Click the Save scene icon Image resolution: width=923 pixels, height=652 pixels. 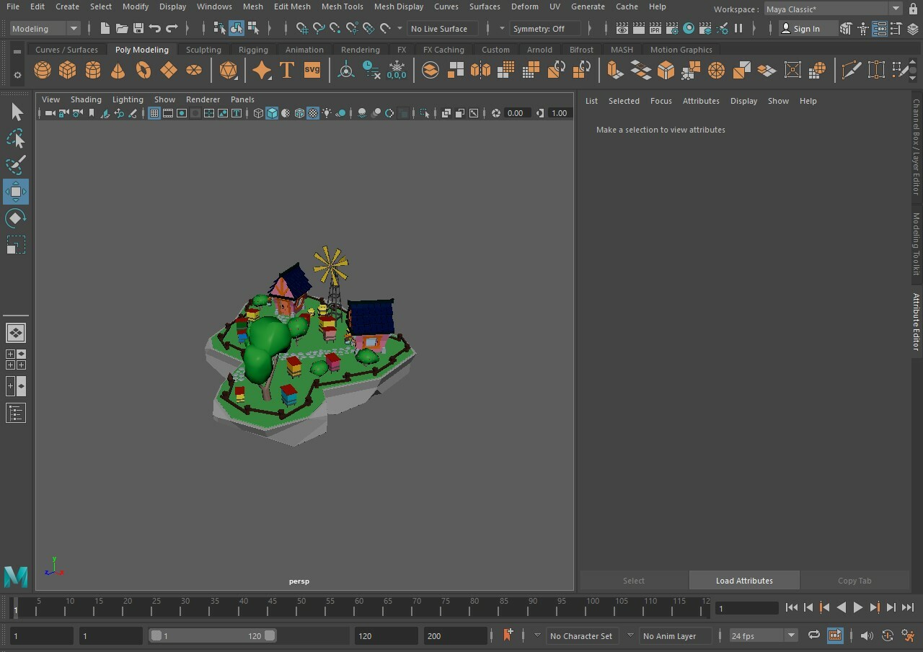[x=138, y=29]
